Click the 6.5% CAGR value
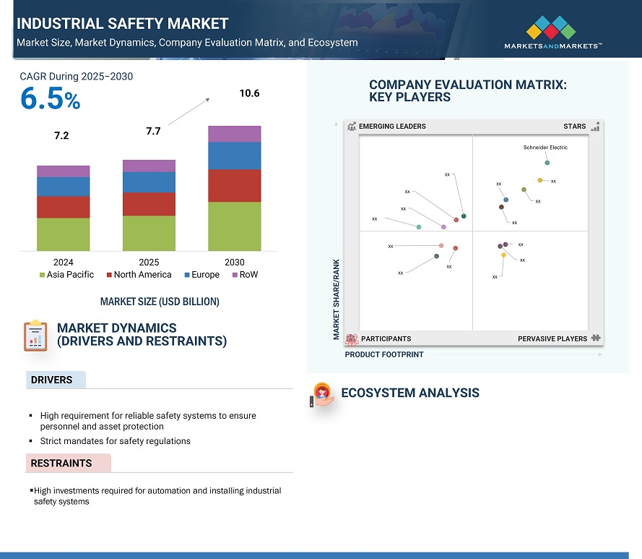Viewport: 642px width, 559px height. [50, 100]
